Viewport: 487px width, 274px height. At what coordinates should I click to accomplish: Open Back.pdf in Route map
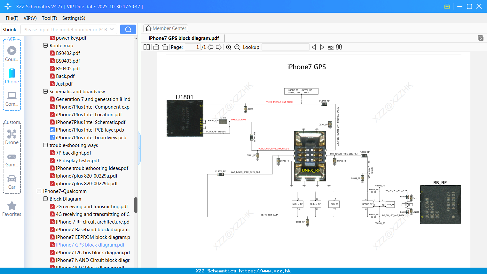pyautogui.click(x=65, y=76)
